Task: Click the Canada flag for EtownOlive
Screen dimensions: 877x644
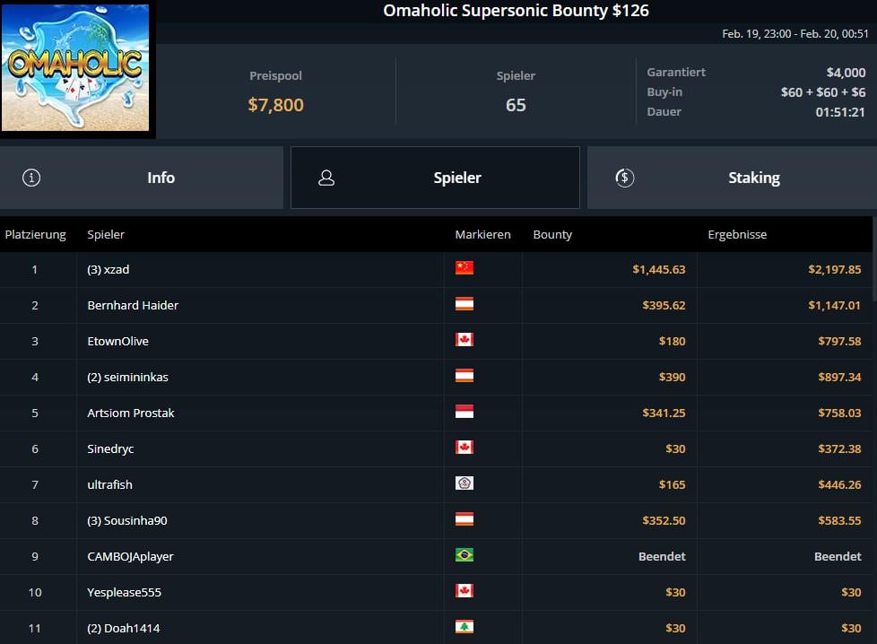Action: [464, 340]
